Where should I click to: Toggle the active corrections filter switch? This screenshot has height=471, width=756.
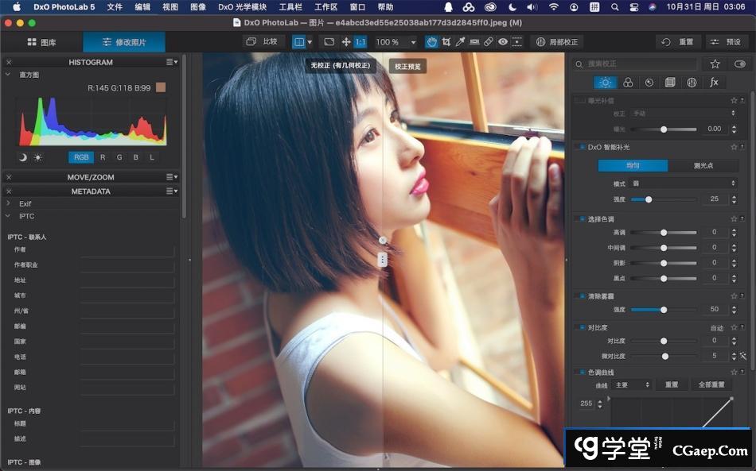tap(740, 64)
